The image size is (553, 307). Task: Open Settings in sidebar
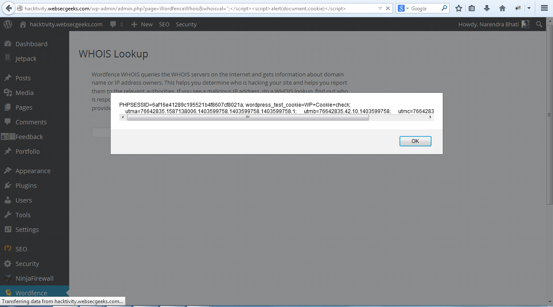coord(27,229)
